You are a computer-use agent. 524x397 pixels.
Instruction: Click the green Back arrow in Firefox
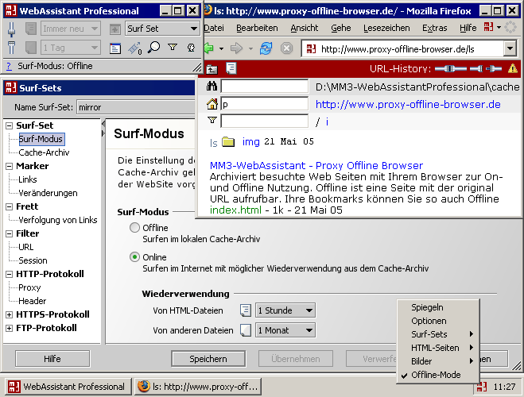[x=209, y=48]
